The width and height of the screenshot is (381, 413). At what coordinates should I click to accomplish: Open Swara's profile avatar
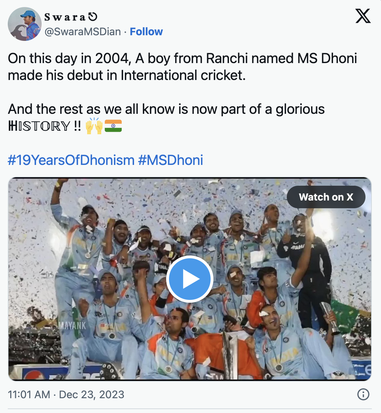[25, 24]
